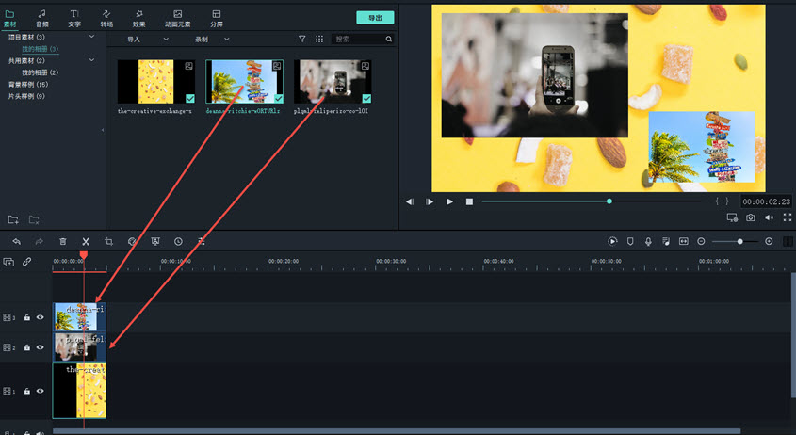The image size is (796, 435).
Task: Click the timeline zoom slider handle
Action: tap(740, 242)
